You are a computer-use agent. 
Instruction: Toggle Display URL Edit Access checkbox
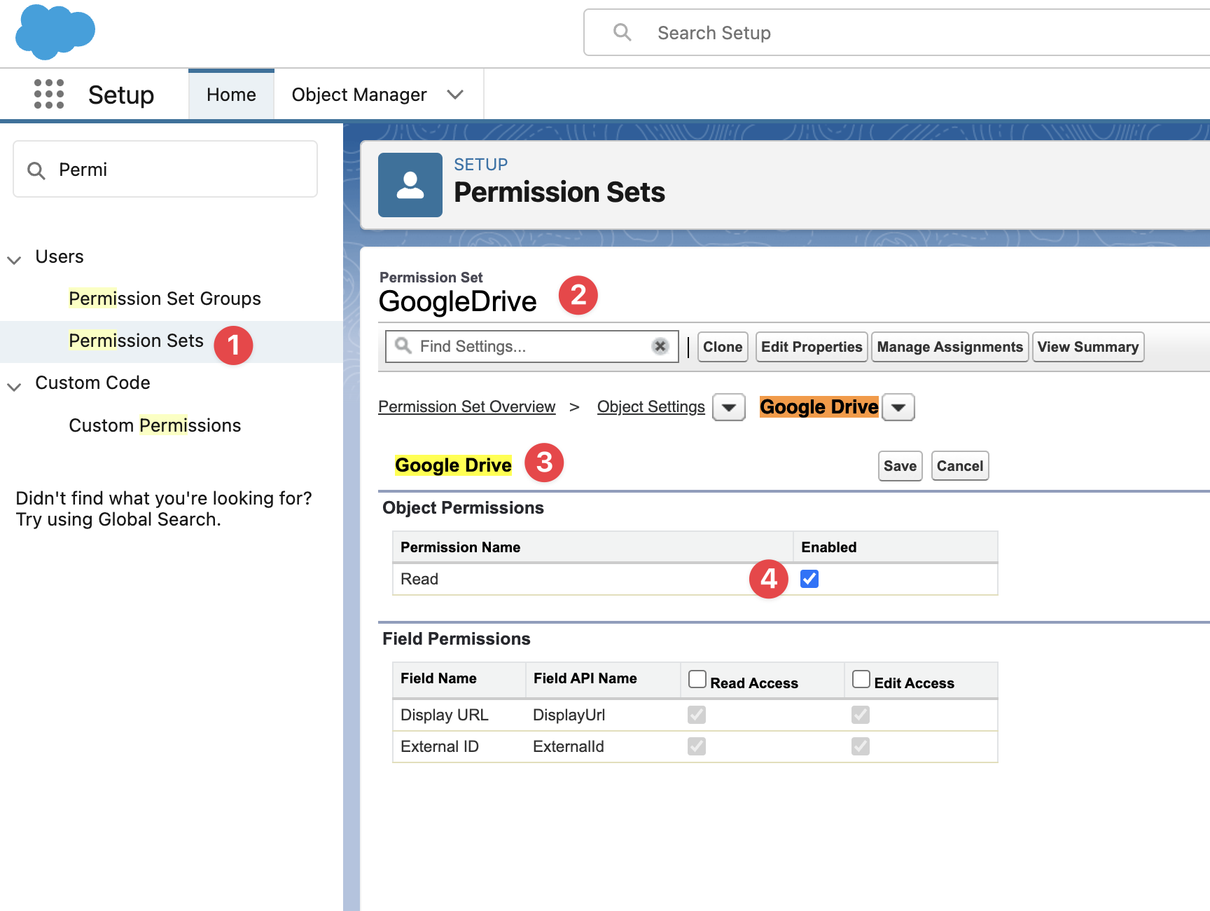(861, 715)
